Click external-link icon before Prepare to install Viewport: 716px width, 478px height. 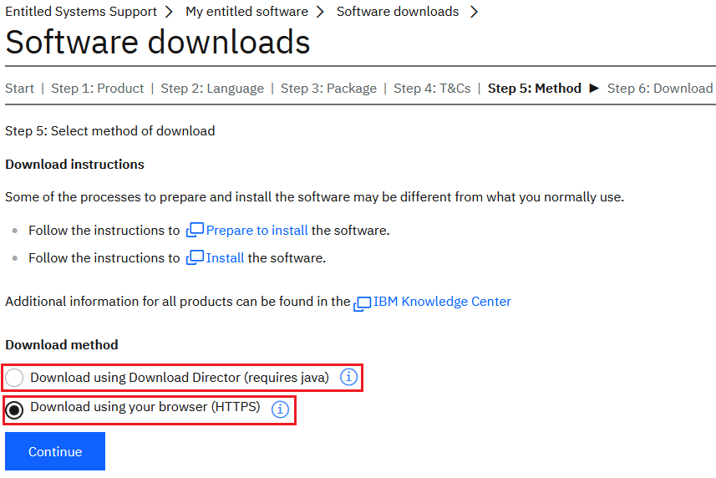click(195, 230)
